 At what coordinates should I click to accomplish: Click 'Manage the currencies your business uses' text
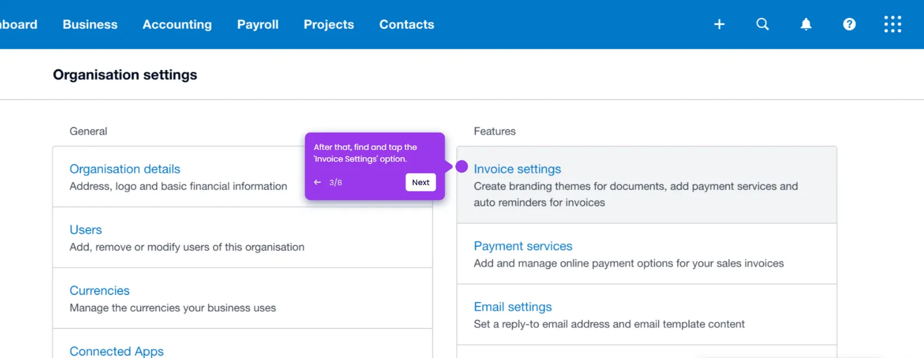[172, 308]
